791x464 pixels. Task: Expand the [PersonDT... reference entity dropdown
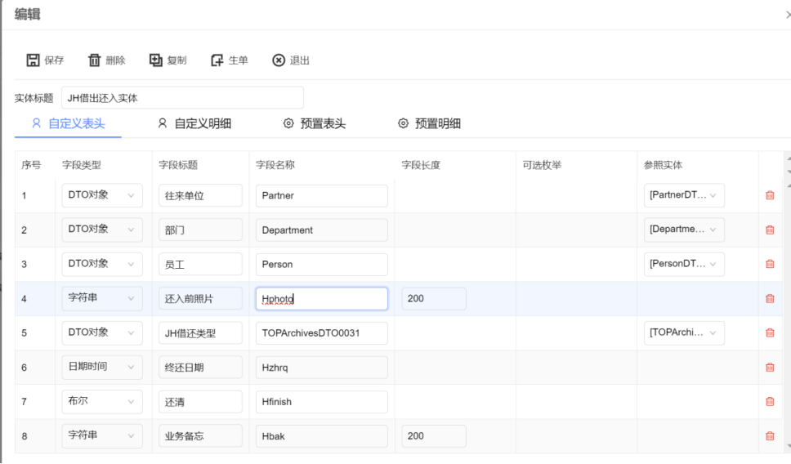point(684,264)
